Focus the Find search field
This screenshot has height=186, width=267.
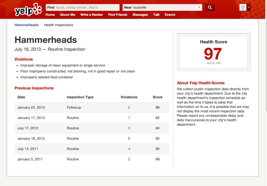point(83,8)
